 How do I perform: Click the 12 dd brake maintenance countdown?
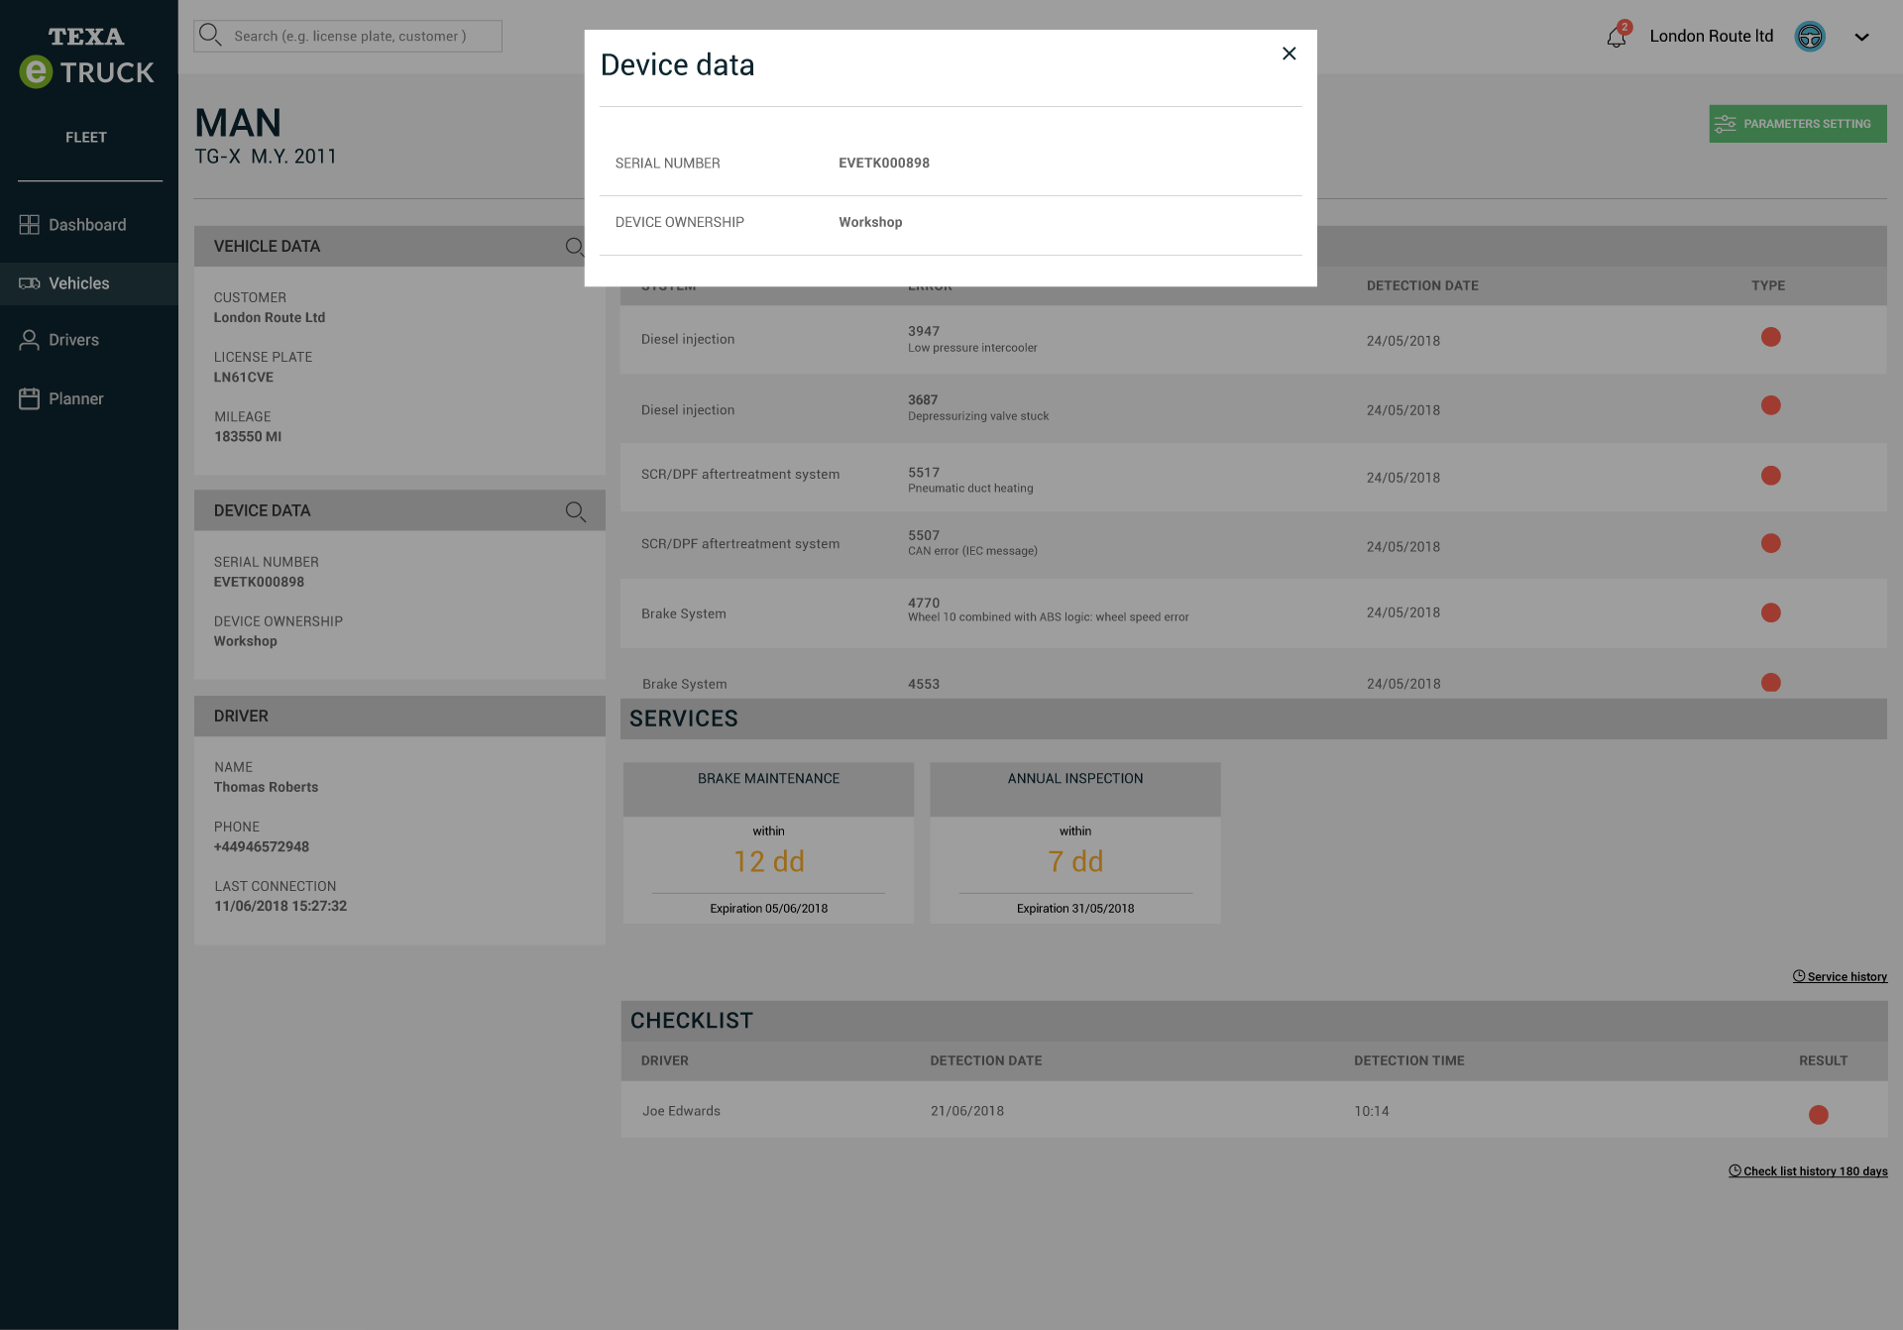(769, 861)
